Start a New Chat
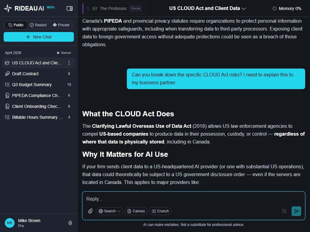The image size is (310, 232). point(39,37)
